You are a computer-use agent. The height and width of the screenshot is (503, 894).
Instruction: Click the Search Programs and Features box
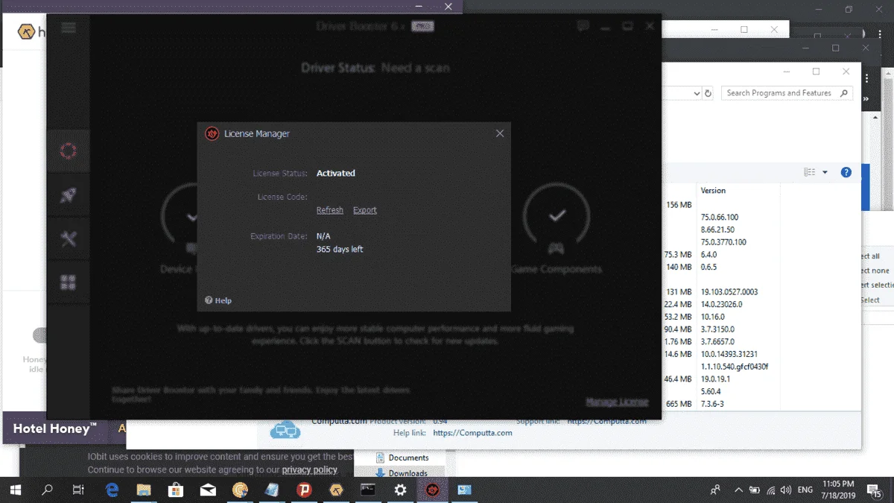[x=787, y=93]
